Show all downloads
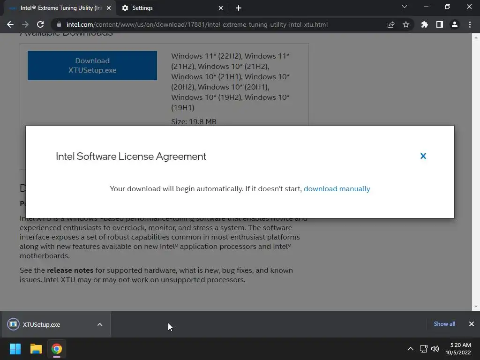 point(444,324)
